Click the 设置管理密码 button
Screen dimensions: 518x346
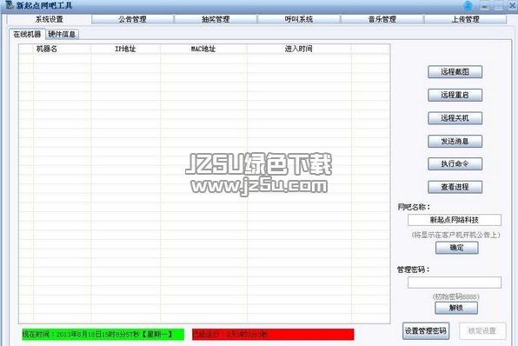click(426, 331)
